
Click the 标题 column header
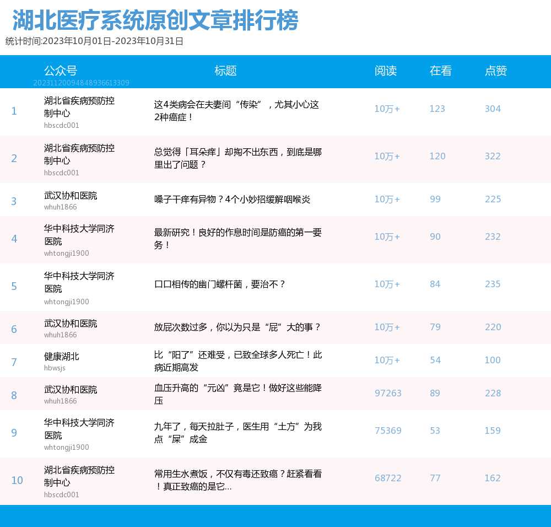225,71
